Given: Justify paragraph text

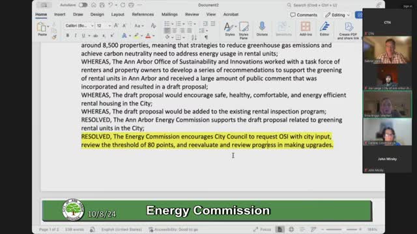Looking at the screenshot, I should click(x=189, y=31).
